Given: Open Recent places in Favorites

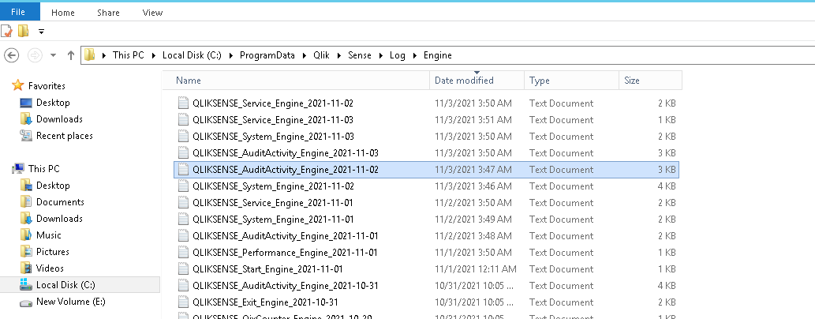Looking at the screenshot, I should [x=65, y=136].
